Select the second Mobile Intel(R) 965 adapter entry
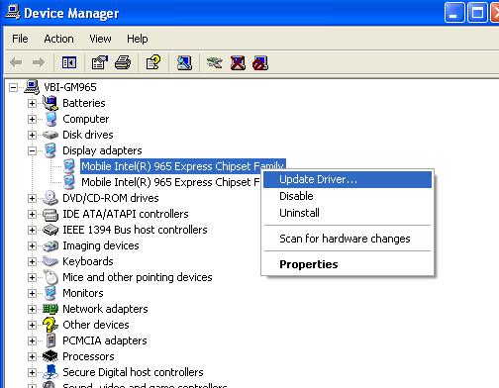The height and width of the screenshot is (388, 499). (170, 182)
